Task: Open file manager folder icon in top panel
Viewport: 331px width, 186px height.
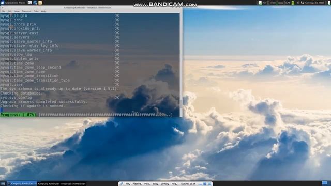Action: 40,3
